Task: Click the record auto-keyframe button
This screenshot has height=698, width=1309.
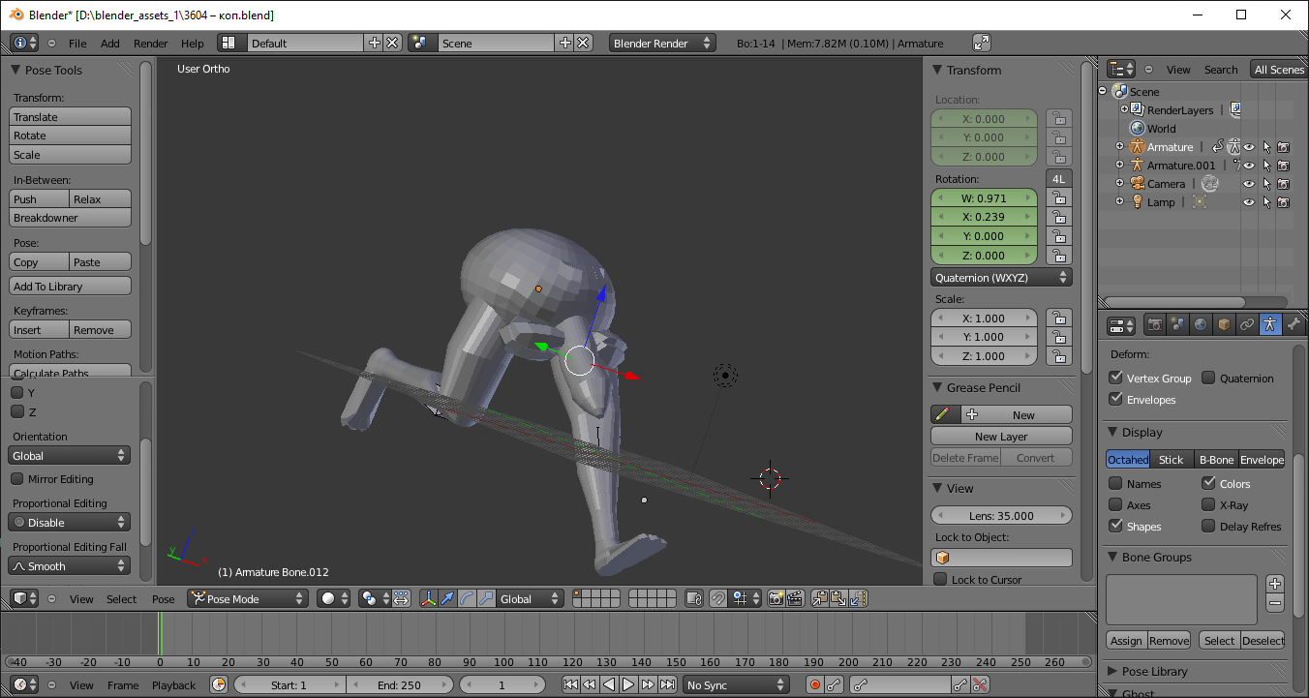Action: (814, 685)
